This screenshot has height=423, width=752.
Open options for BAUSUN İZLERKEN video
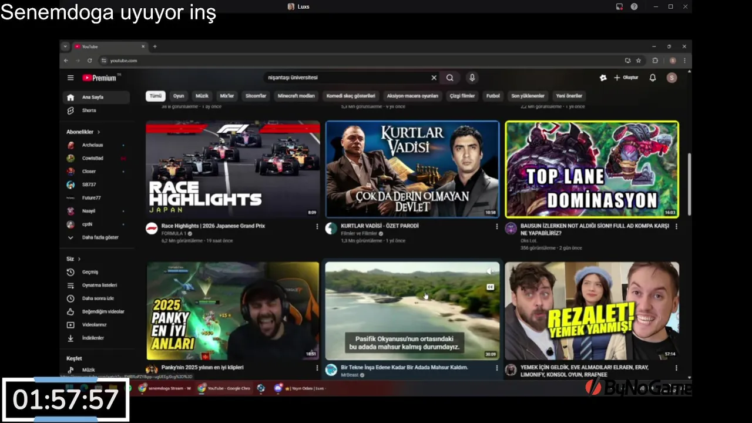click(676, 226)
